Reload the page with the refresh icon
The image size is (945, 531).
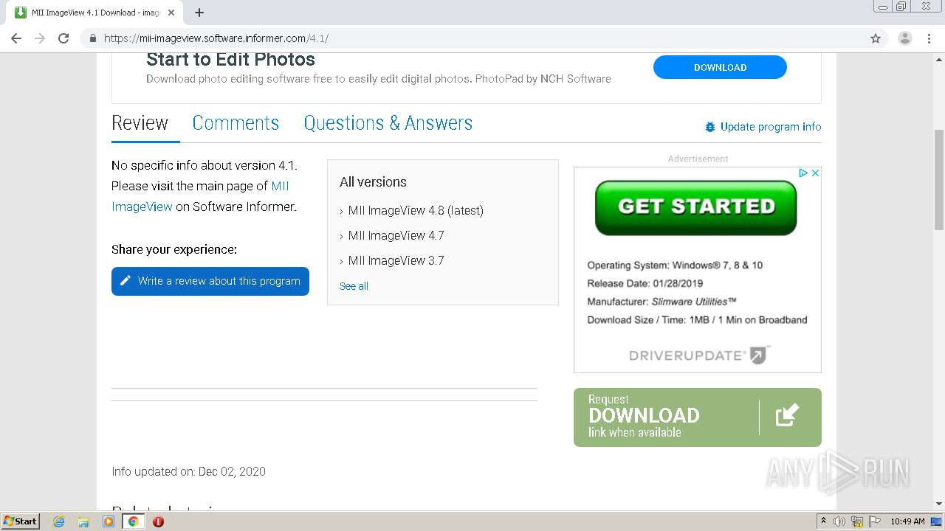pyautogui.click(x=63, y=38)
